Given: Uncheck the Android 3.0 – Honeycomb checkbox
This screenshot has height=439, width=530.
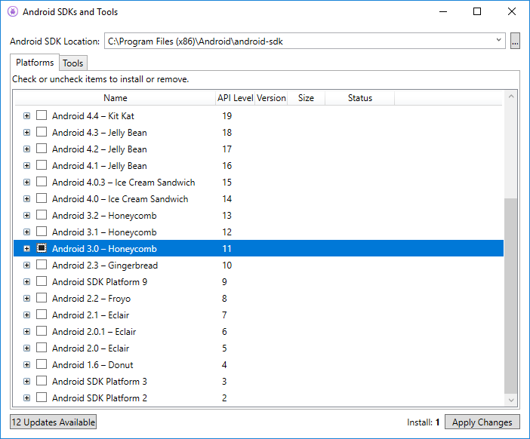Looking at the screenshot, I should 42,248.
